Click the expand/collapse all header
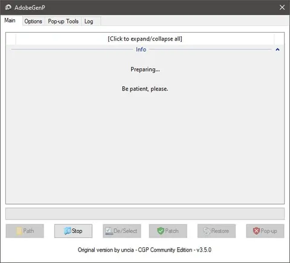 click(x=145, y=39)
